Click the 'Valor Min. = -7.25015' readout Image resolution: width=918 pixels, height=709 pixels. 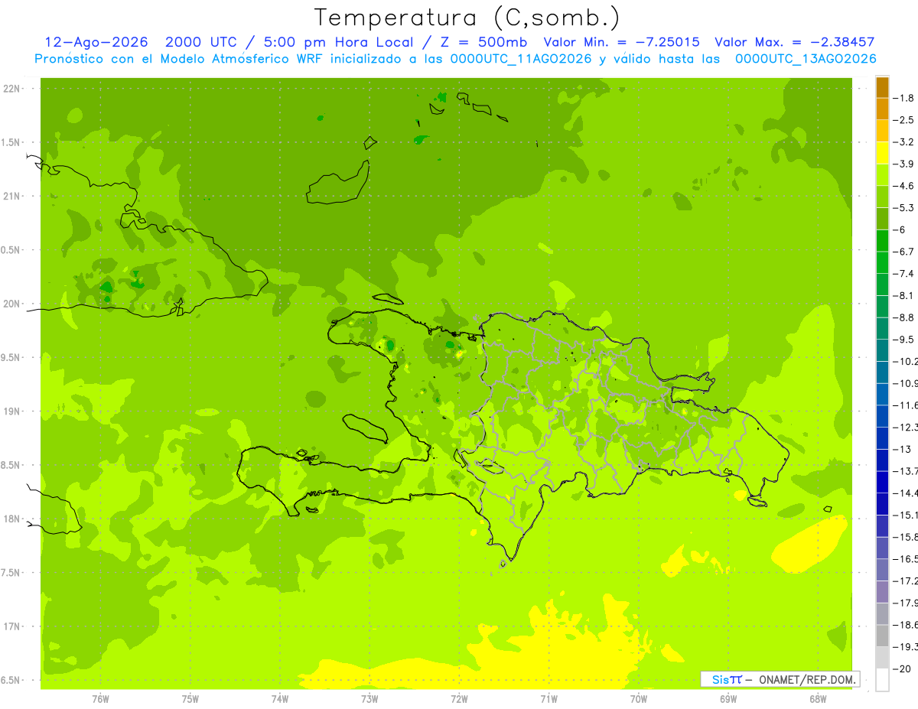621,42
